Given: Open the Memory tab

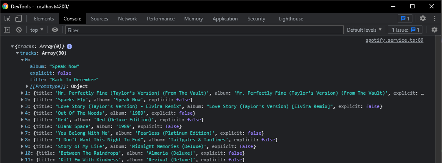Looking at the screenshot, I should 194,19.
